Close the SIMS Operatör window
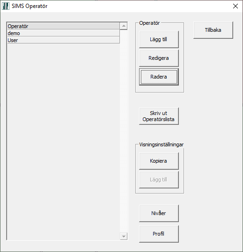 [236, 6]
